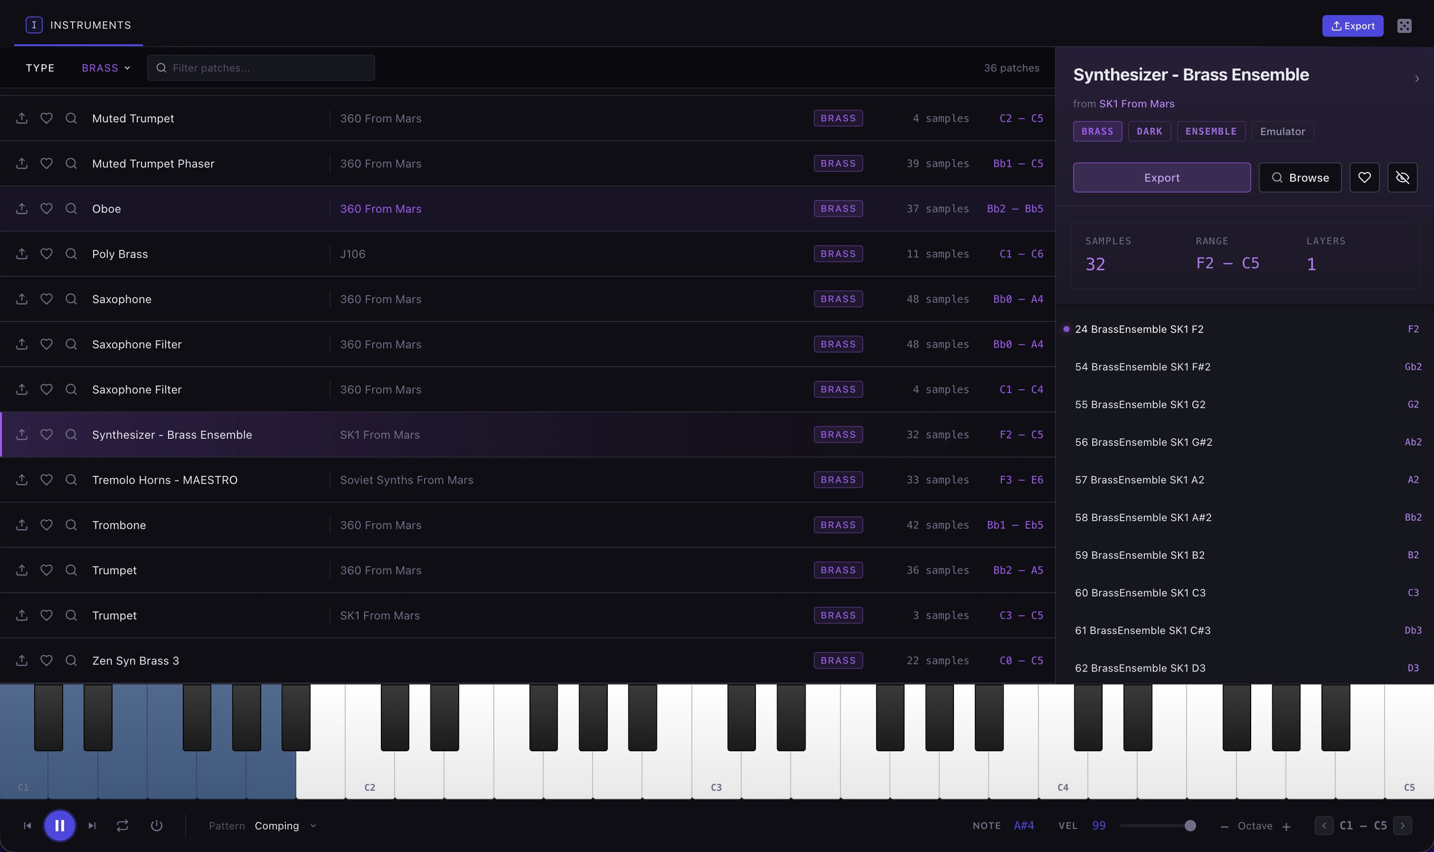Select sample 24 BrassEnsemble SK1 F2
This screenshot has width=1434, height=852.
(1244, 329)
